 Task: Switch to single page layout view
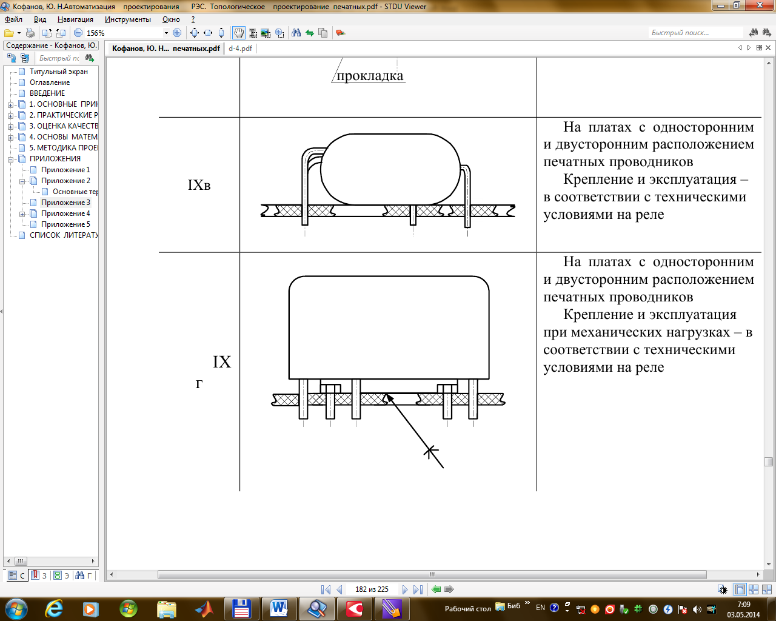[740, 589]
